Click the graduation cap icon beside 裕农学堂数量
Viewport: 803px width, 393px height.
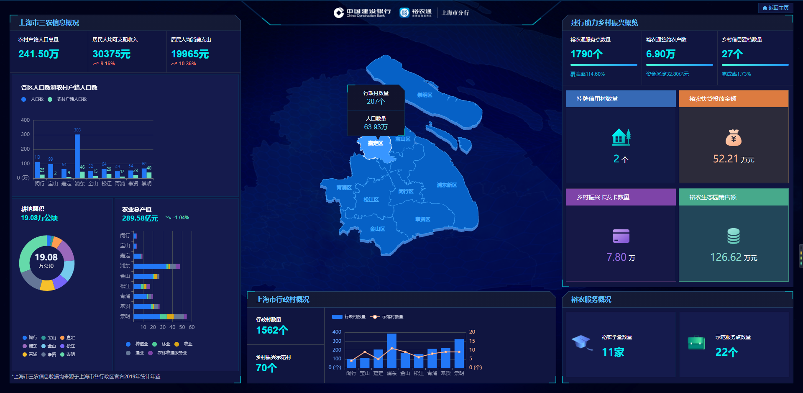[x=581, y=342]
